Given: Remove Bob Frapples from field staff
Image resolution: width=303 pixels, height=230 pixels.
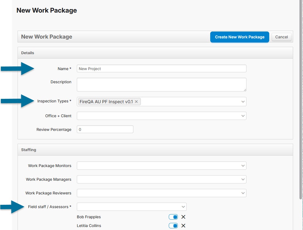Looking at the screenshot, I should [x=183, y=217].
